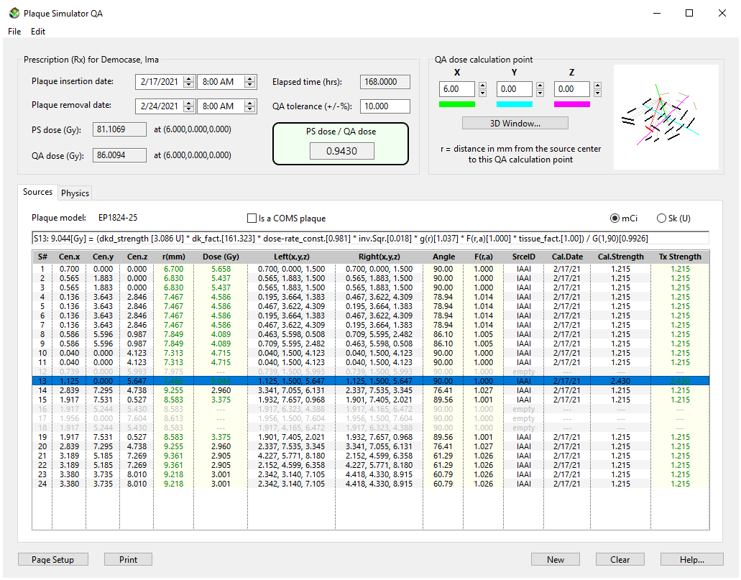This screenshot has width=741, height=580.
Task: Increase the Z coordinate with up arrow
Action: (x=597, y=86)
